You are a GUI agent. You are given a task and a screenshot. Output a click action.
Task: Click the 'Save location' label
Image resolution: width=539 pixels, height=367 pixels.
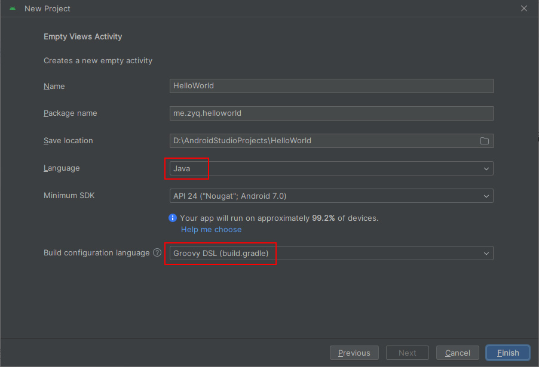click(x=68, y=140)
